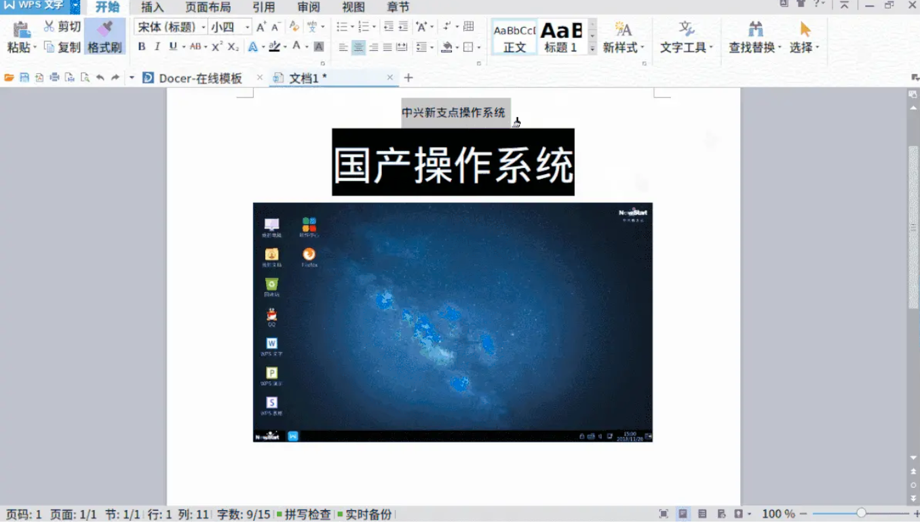Open 查找替换 tool
The height and width of the screenshot is (523, 920).
point(755,37)
